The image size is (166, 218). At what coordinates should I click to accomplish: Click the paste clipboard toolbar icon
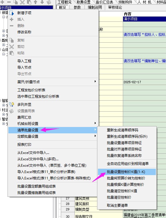click(29, 2)
